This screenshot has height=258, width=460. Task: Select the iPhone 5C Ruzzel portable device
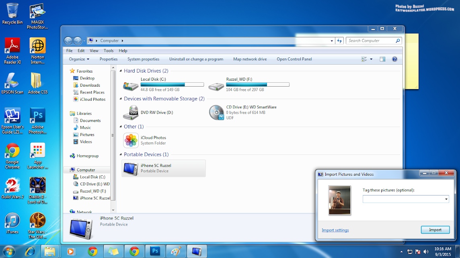tap(163, 168)
